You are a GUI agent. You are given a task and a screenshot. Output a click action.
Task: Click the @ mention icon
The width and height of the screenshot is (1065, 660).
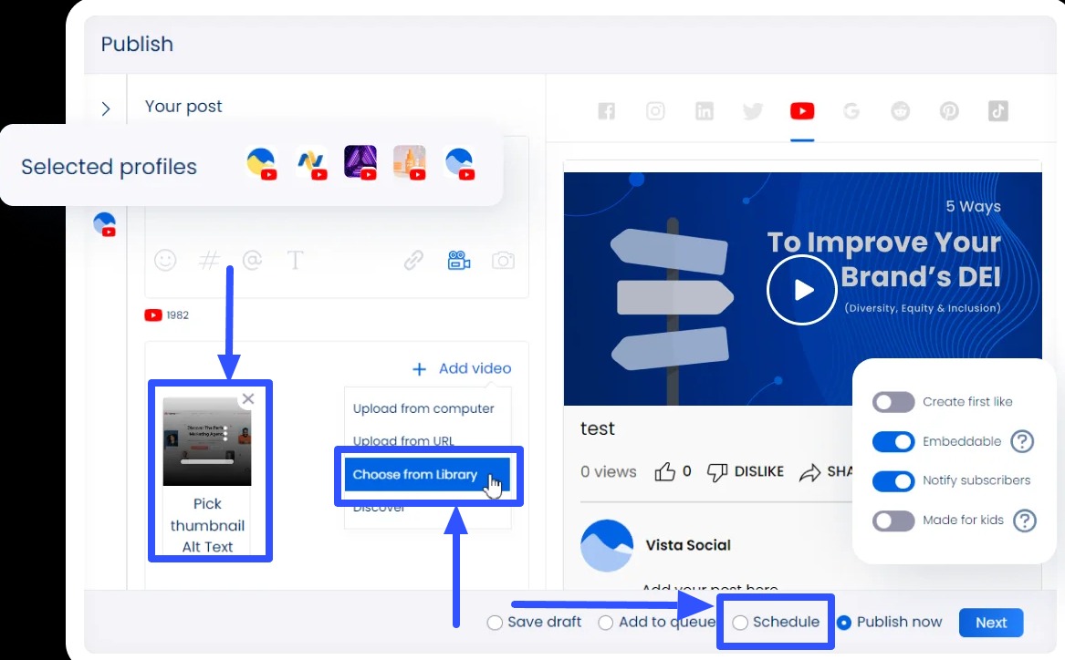[x=253, y=260]
